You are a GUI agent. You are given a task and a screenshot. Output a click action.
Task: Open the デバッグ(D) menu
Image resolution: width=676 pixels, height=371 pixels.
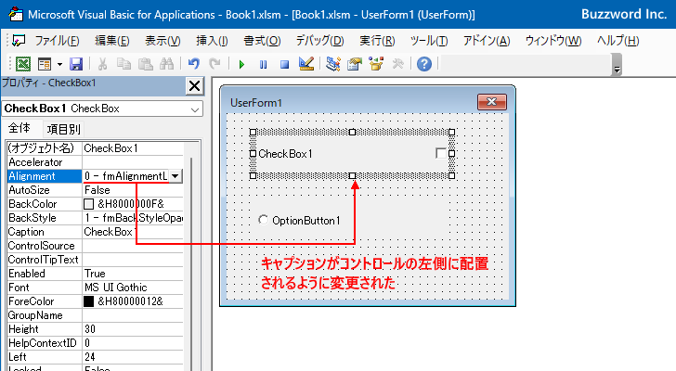pos(319,41)
